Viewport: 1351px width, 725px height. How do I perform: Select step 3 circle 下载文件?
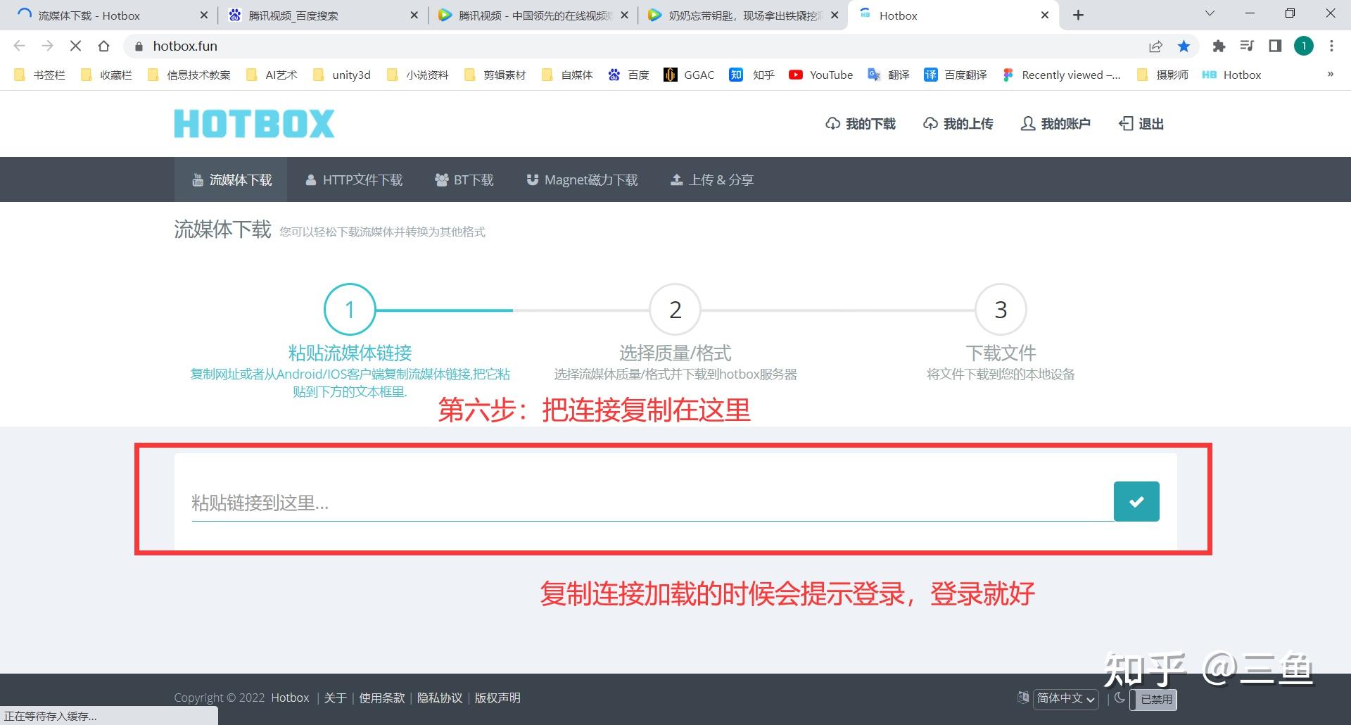tap(1001, 309)
